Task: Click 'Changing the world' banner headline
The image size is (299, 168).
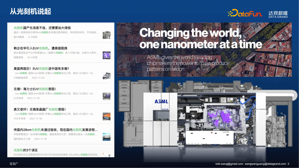Action: coord(201,38)
